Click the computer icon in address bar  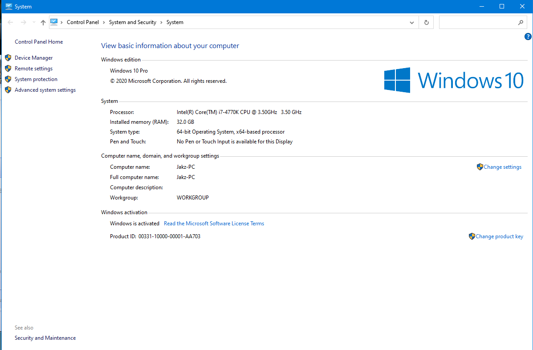(54, 22)
